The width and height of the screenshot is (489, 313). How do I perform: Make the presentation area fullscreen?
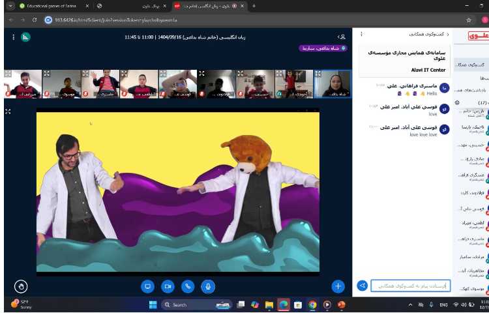coord(8,112)
